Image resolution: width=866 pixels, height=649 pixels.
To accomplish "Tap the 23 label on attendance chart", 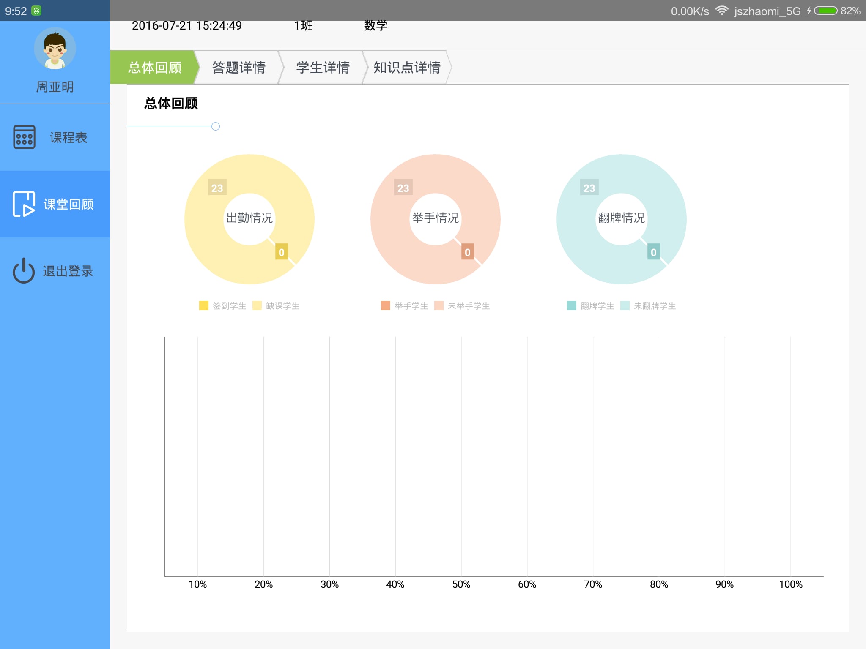I will tap(217, 188).
